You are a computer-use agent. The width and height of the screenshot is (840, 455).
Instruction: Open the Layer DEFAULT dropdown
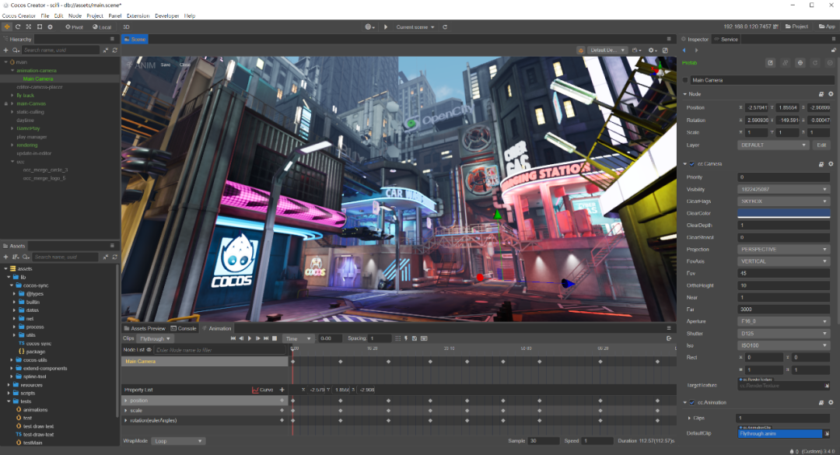[x=773, y=145]
